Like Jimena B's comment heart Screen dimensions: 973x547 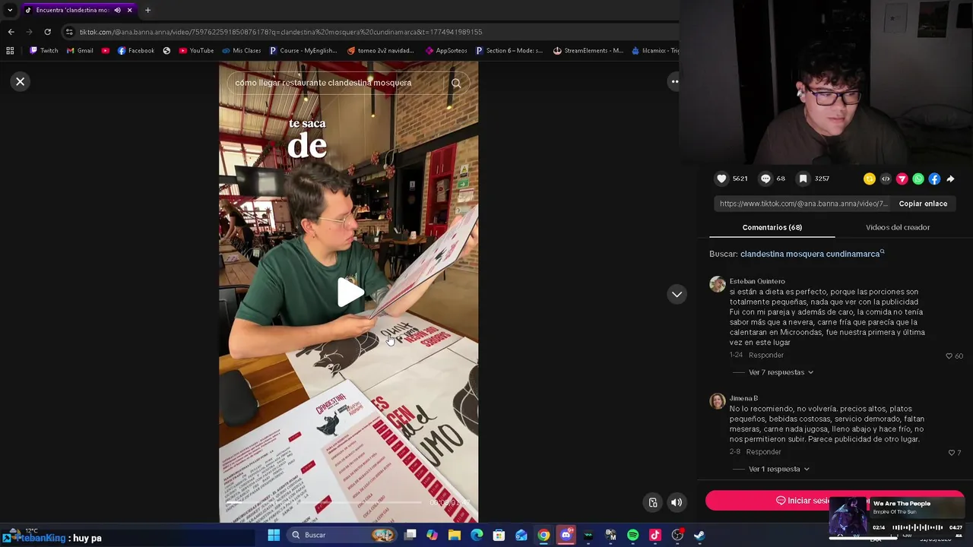pos(951,453)
